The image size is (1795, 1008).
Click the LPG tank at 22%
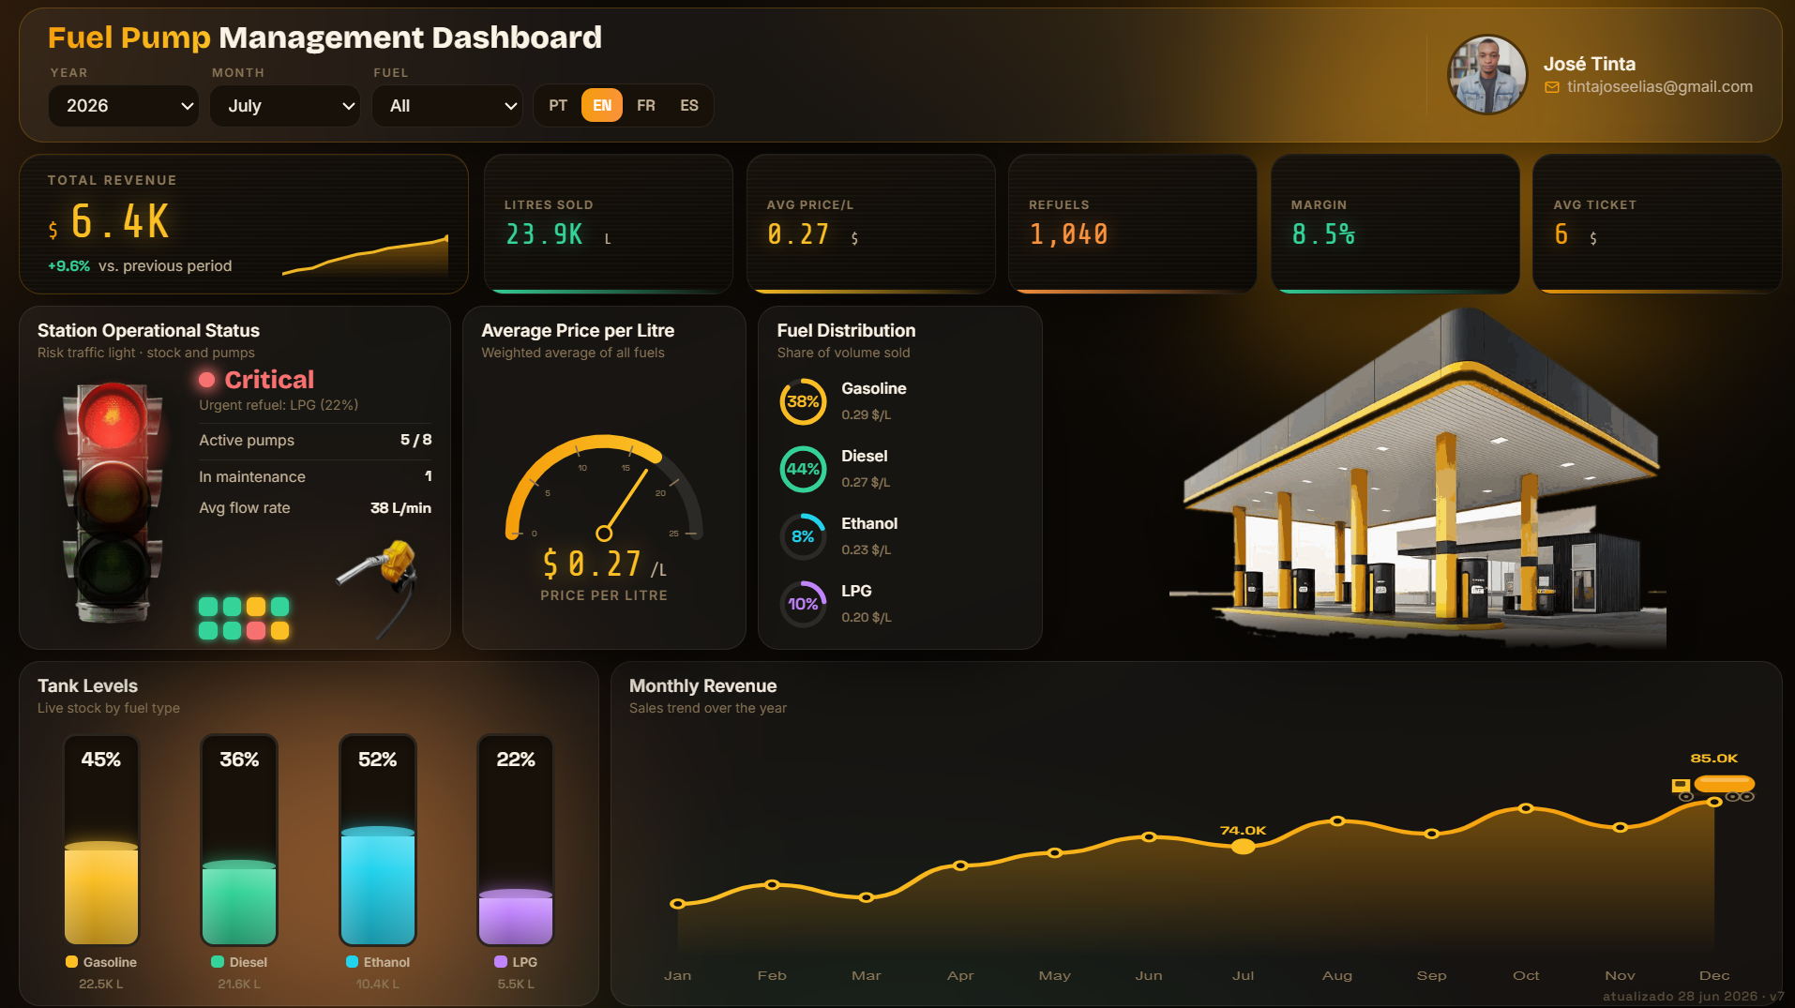point(516,840)
